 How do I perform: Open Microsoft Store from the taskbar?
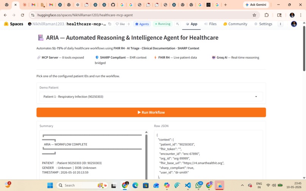click(x=145, y=185)
